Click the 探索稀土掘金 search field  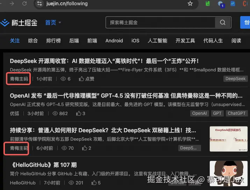click(161, 22)
